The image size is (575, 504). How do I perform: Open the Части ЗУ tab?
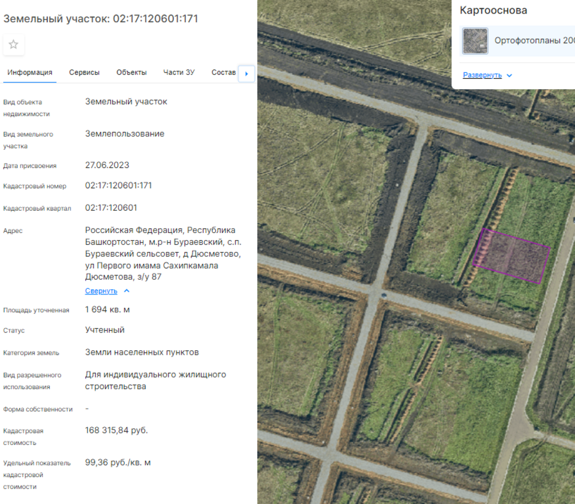(x=179, y=73)
